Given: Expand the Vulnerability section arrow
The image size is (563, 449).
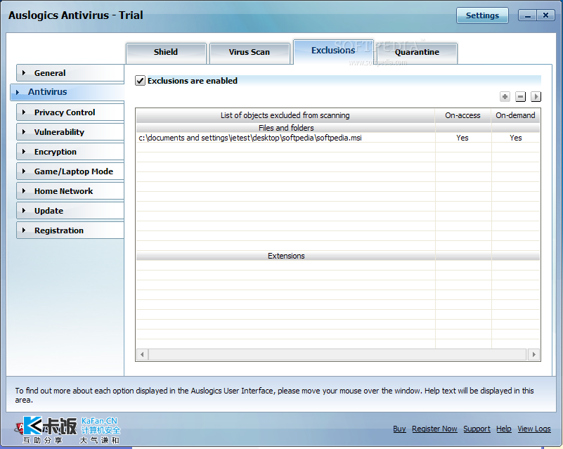Looking at the screenshot, I should point(24,132).
